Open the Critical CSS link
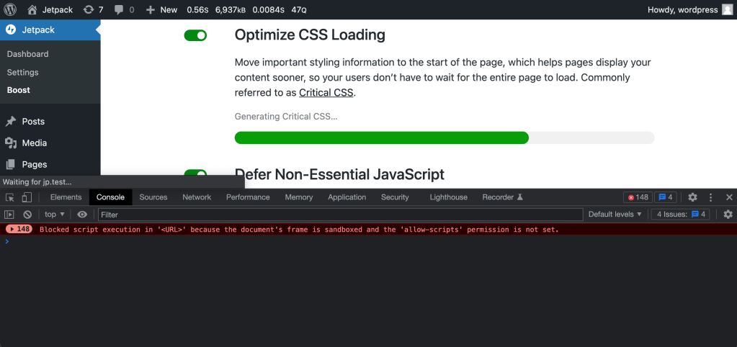The image size is (737, 347). coord(326,93)
